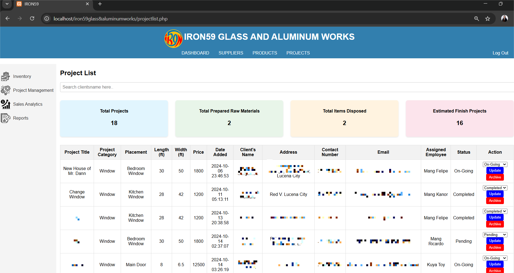Click the Project Management gear icon

[5, 90]
